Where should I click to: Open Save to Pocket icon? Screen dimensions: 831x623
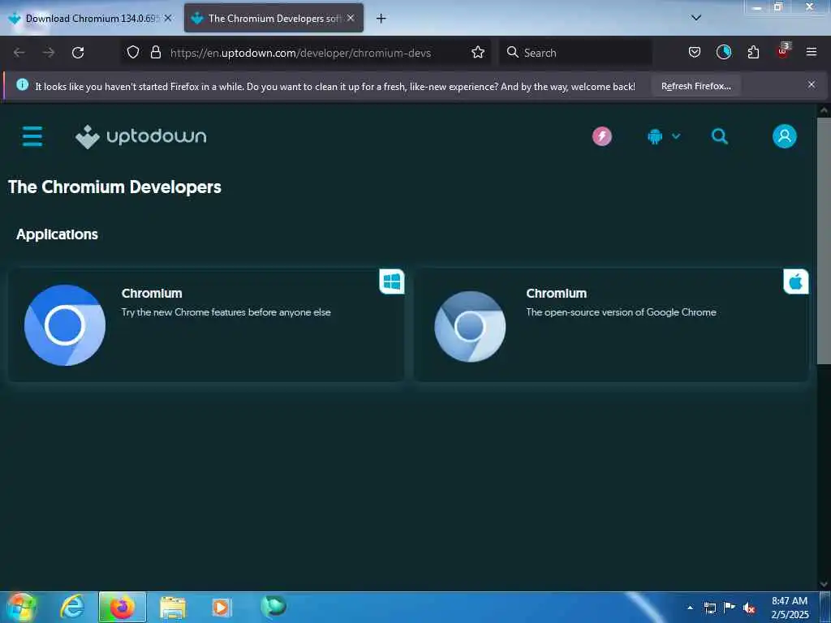click(695, 52)
